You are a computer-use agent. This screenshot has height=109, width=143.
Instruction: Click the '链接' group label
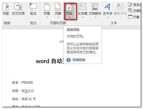7,23
